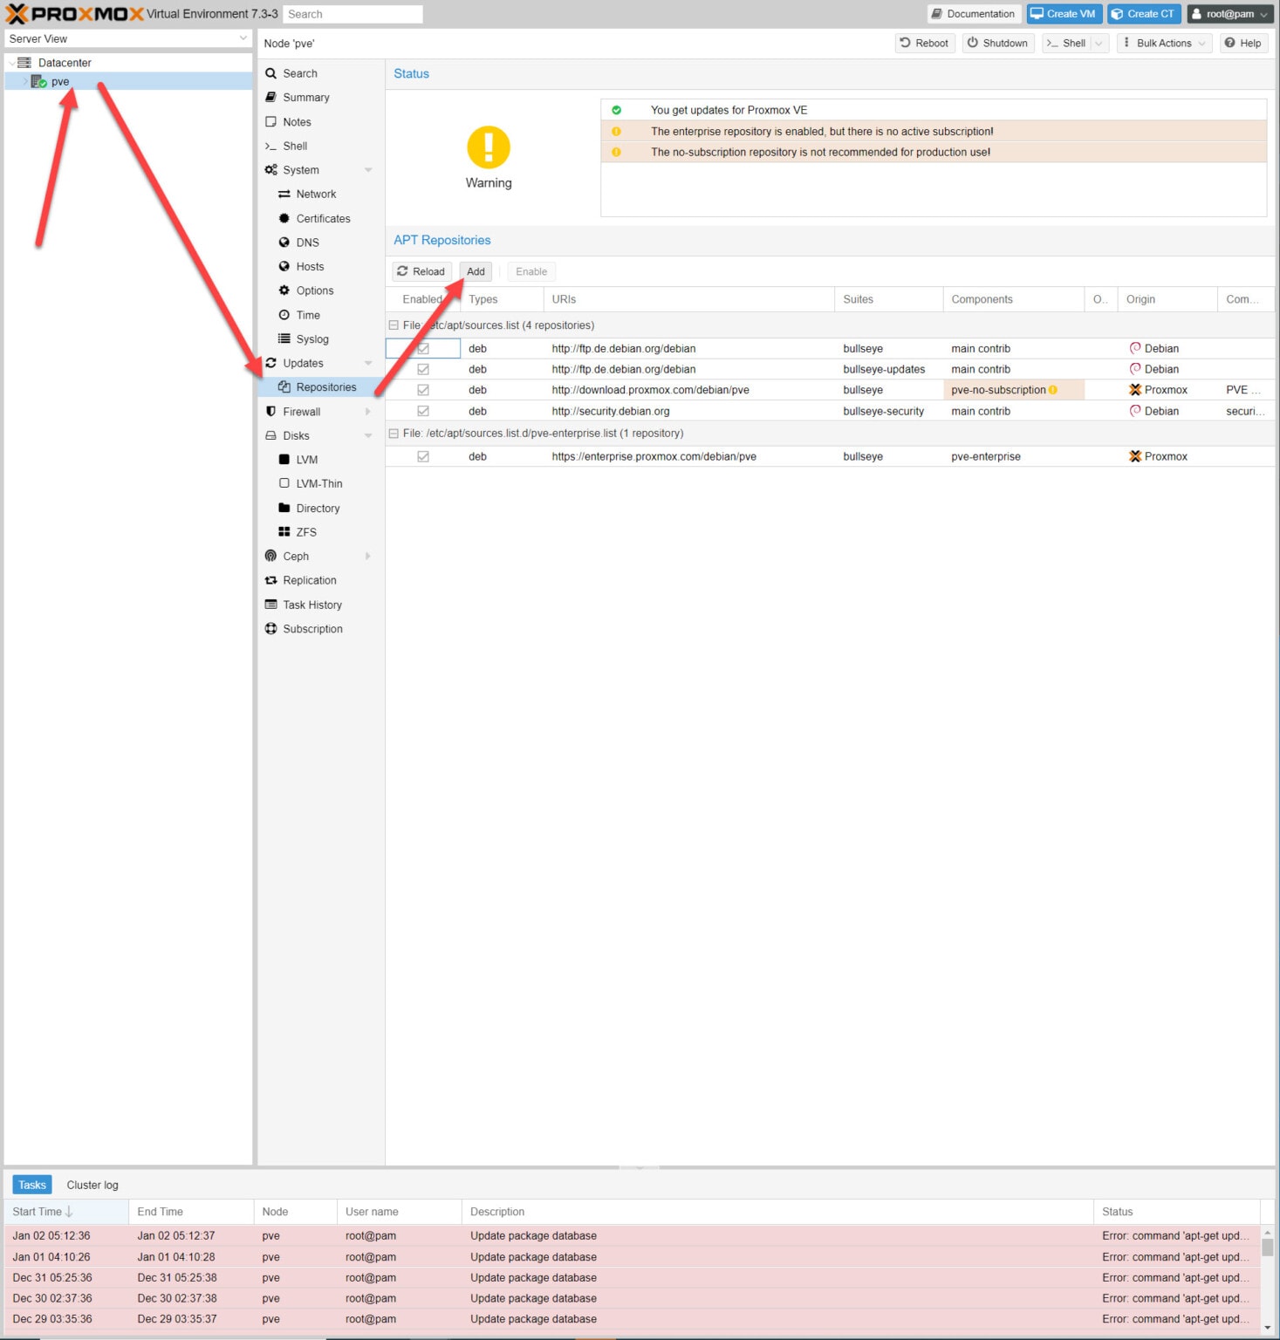Open the Server View dropdown
This screenshot has height=1340, width=1280.
click(243, 38)
